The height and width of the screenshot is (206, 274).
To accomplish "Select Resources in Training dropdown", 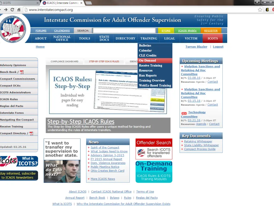I will pyautogui.click(x=155, y=71).
